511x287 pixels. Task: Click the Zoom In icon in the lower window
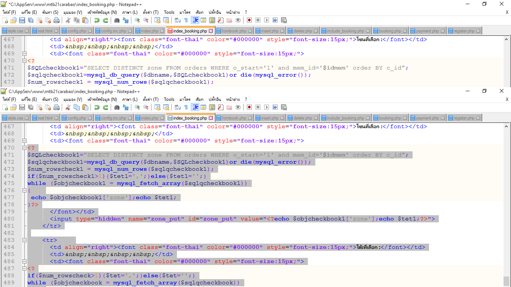click(x=137, y=107)
